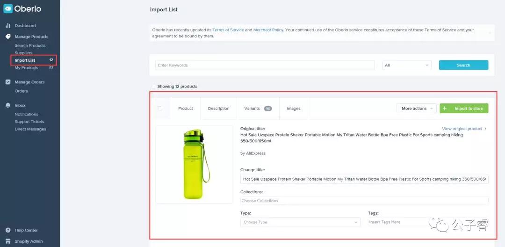505x247 pixels.
Task: Click the plus icon on Import to store
Action: pos(445,109)
